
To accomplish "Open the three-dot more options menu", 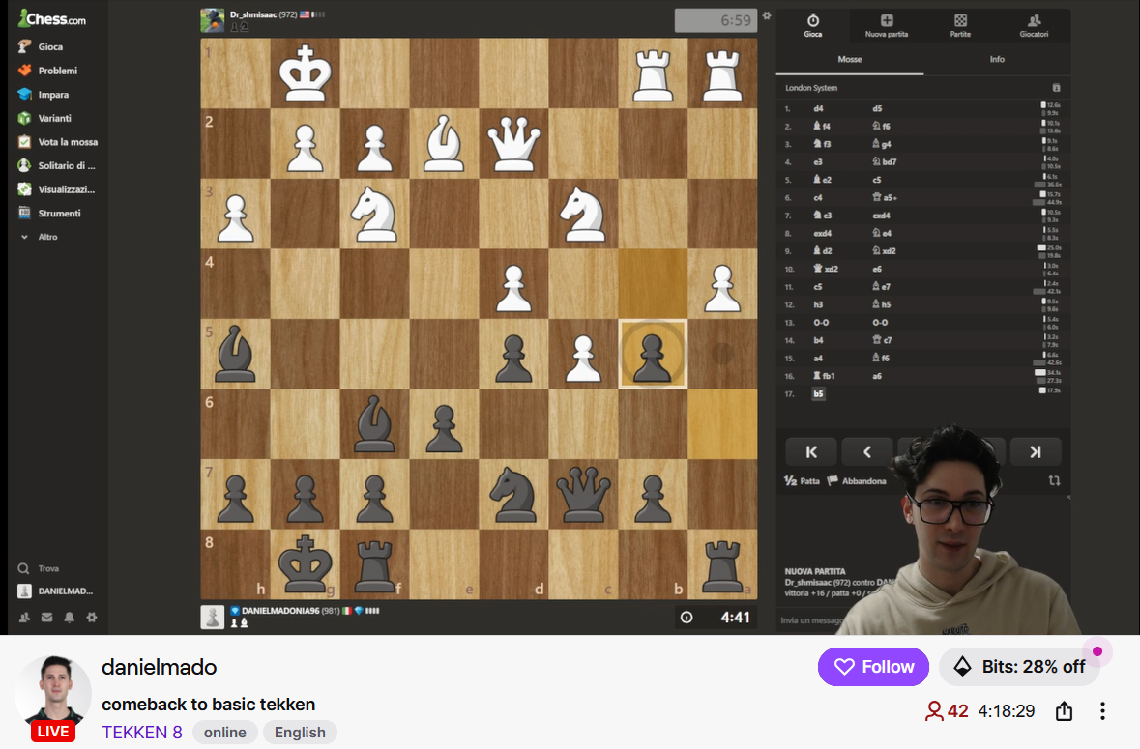I will [x=1102, y=710].
